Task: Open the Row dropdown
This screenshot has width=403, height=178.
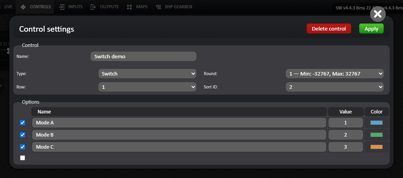Action: tap(147, 87)
